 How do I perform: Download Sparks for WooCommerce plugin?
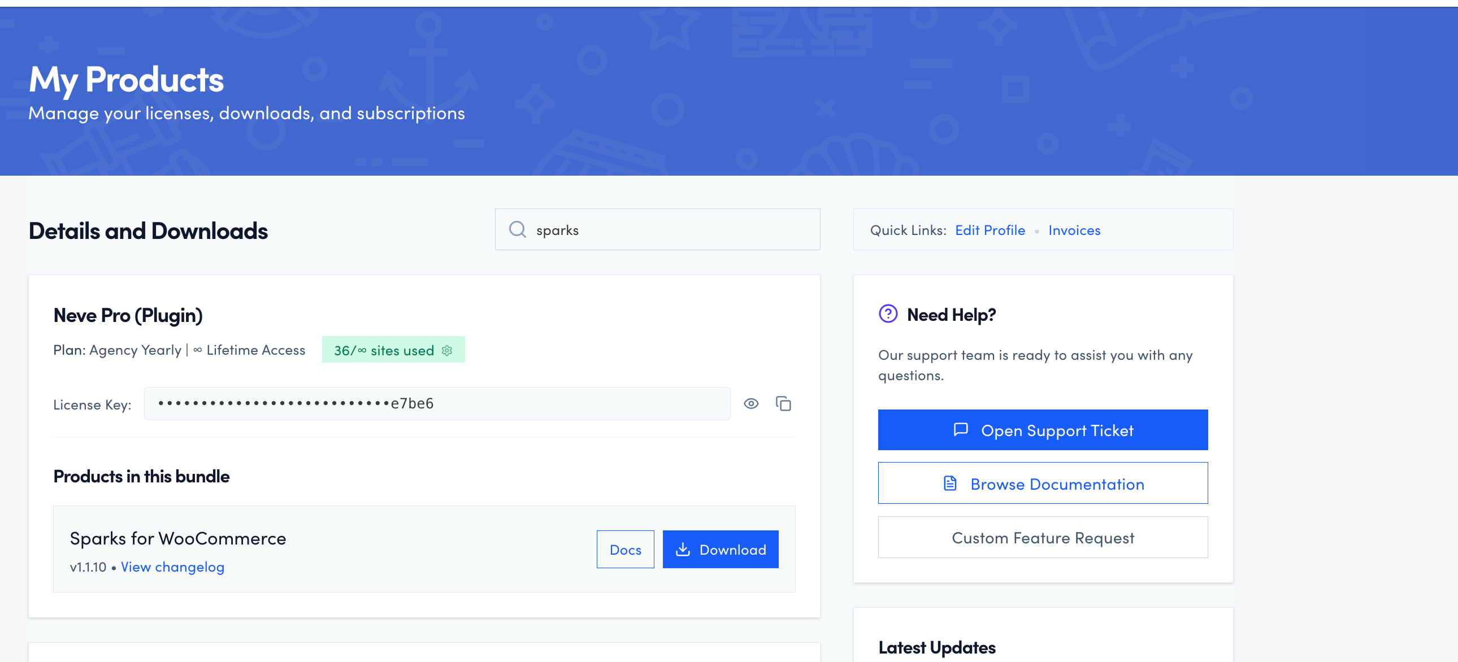721,550
